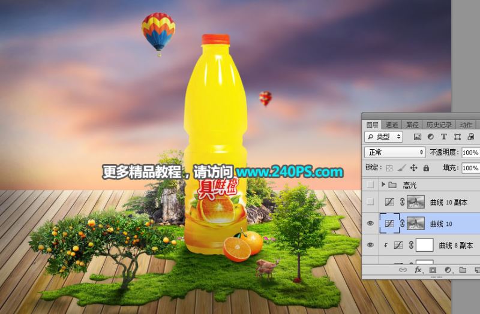
Task: Select mask thumbnail of 曲线 10
Action: [415, 224]
